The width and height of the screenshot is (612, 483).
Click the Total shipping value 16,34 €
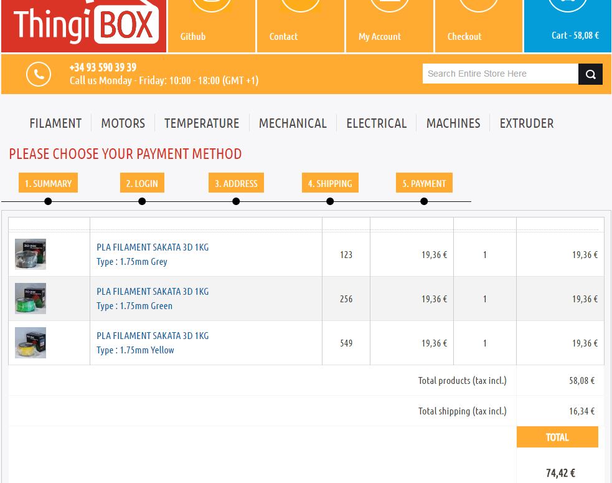click(581, 411)
